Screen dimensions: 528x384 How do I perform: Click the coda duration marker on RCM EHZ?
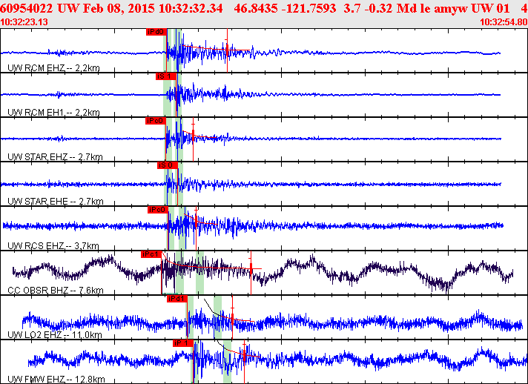228,50
